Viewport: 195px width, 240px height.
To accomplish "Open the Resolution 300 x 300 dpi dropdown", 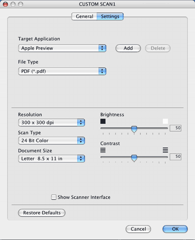I will point(51,123).
